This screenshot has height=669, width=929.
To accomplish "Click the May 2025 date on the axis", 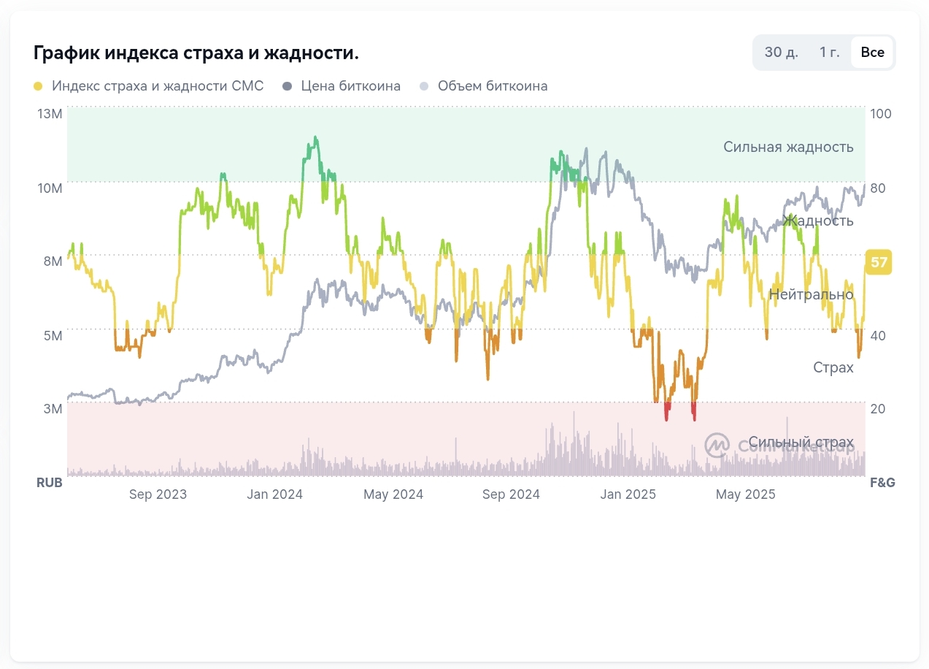I will pyautogui.click(x=745, y=494).
